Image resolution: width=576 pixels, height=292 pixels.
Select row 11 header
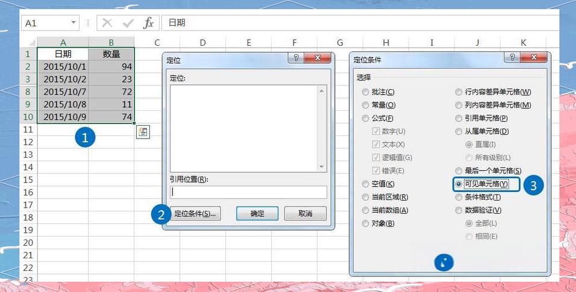(x=28, y=129)
